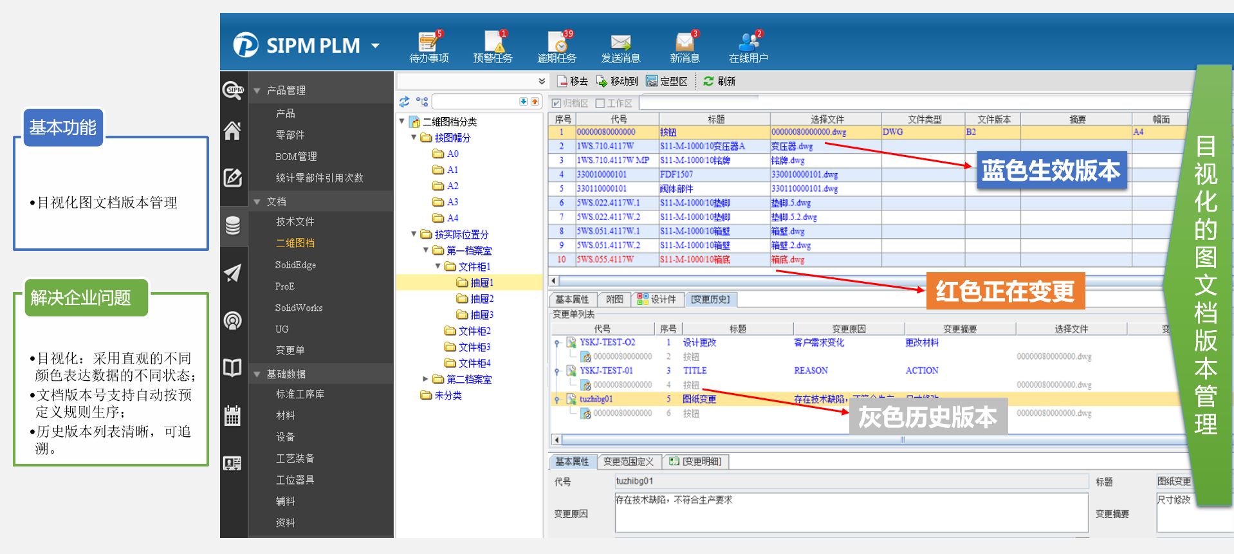Image resolution: width=1234 pixels, height=554 pixels.
Task: Select the 抽屉2 folder in tree
Action: [481, 299]
